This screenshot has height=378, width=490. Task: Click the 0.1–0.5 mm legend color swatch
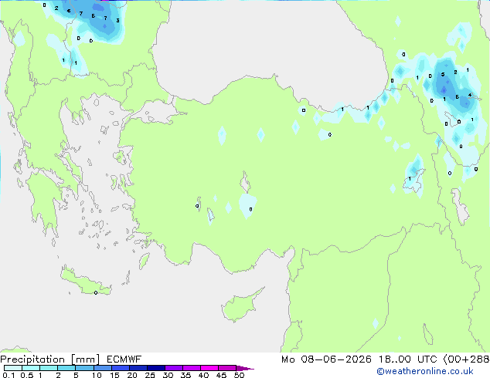[13, 368]
